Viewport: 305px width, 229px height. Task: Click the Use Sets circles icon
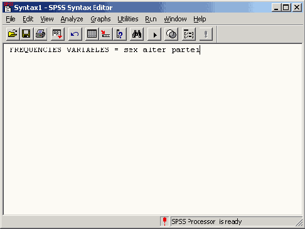[171, 34]
